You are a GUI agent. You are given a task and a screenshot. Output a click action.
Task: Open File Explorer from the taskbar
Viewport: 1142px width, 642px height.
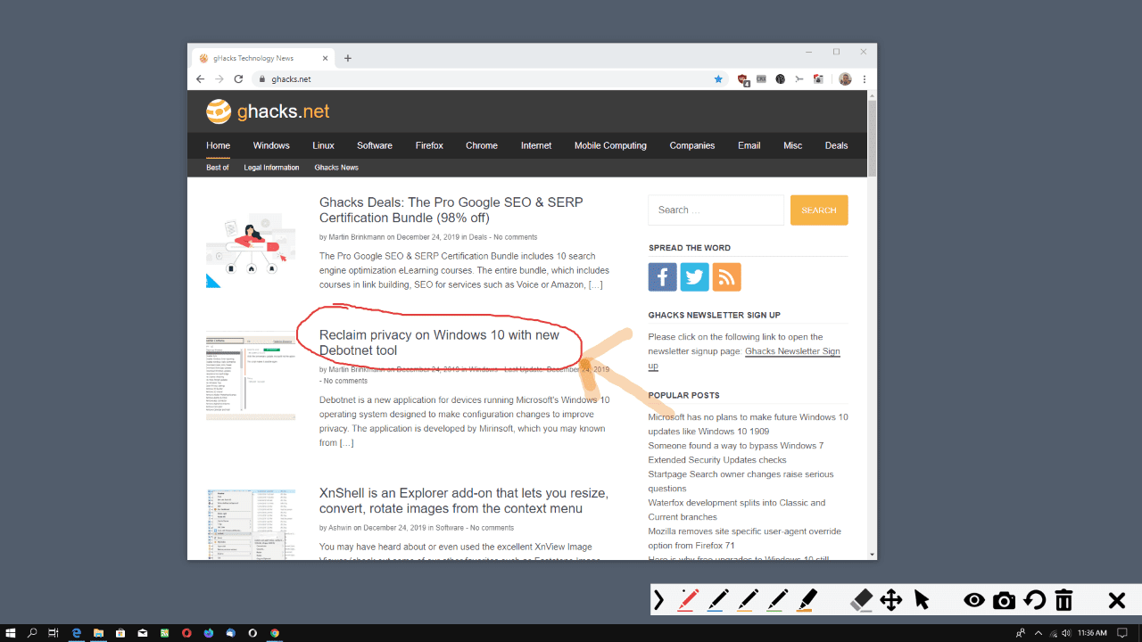(99, 633)
